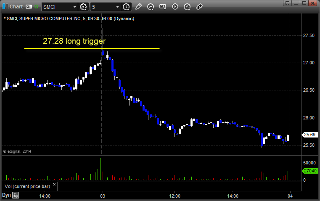Open the studies chart-line icon menu

151,7
